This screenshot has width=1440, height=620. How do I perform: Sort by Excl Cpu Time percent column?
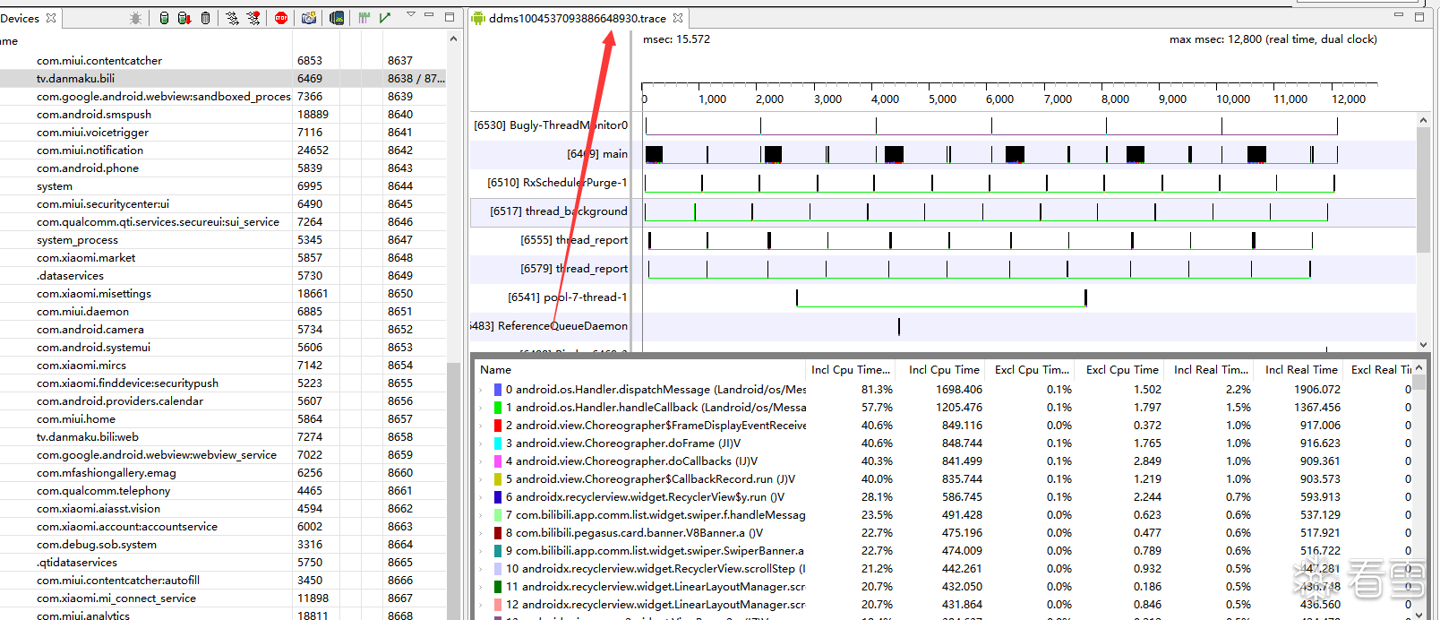click(x=1032, y=370)
